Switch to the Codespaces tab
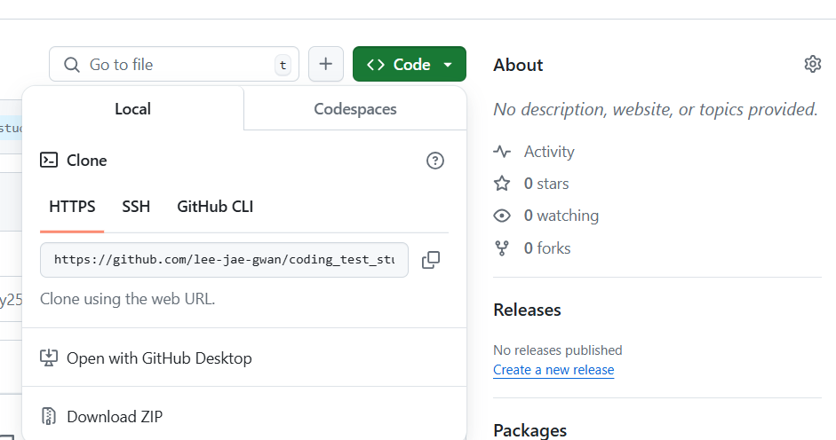This screenshot has width=836, height=440. (355, 109)
